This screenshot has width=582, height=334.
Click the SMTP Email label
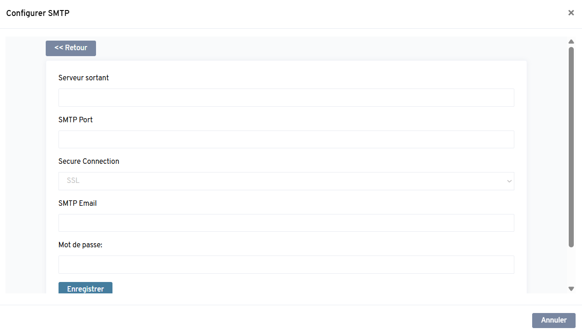pyautogui.click(x=77, y=204)
